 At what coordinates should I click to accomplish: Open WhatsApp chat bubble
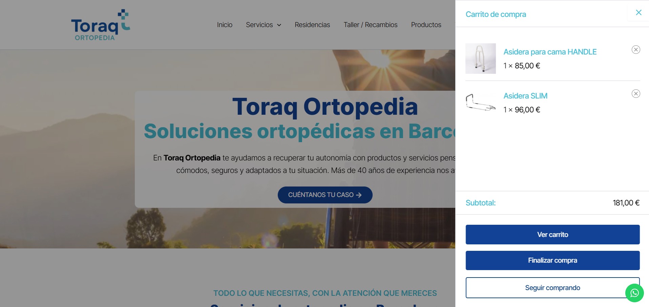point(634,293)
